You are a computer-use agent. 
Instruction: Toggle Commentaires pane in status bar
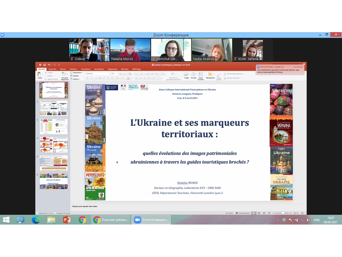[243, 213]
